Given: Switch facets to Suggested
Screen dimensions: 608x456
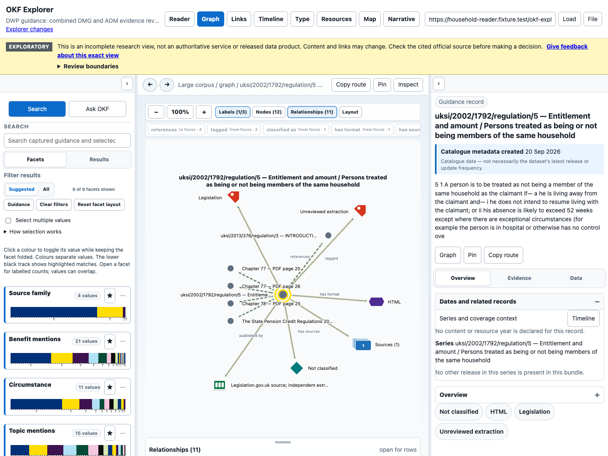Looking at the screenshot, I should (22, 189).
